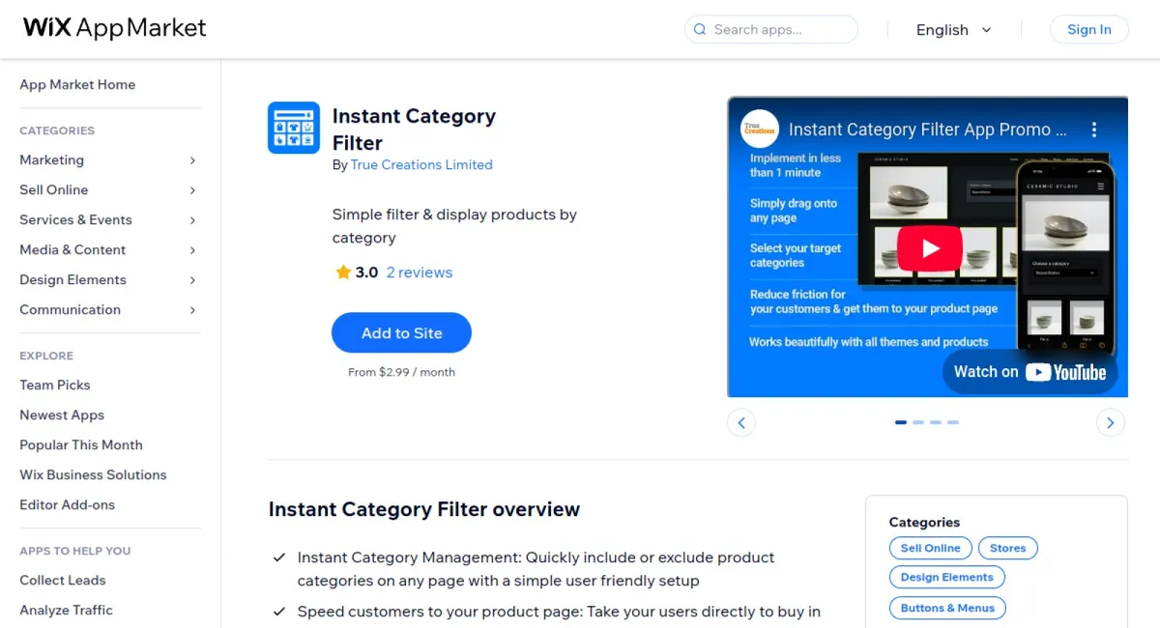
Task: Expand the Media & Content chevron
Action: click(x=192, y=250)
